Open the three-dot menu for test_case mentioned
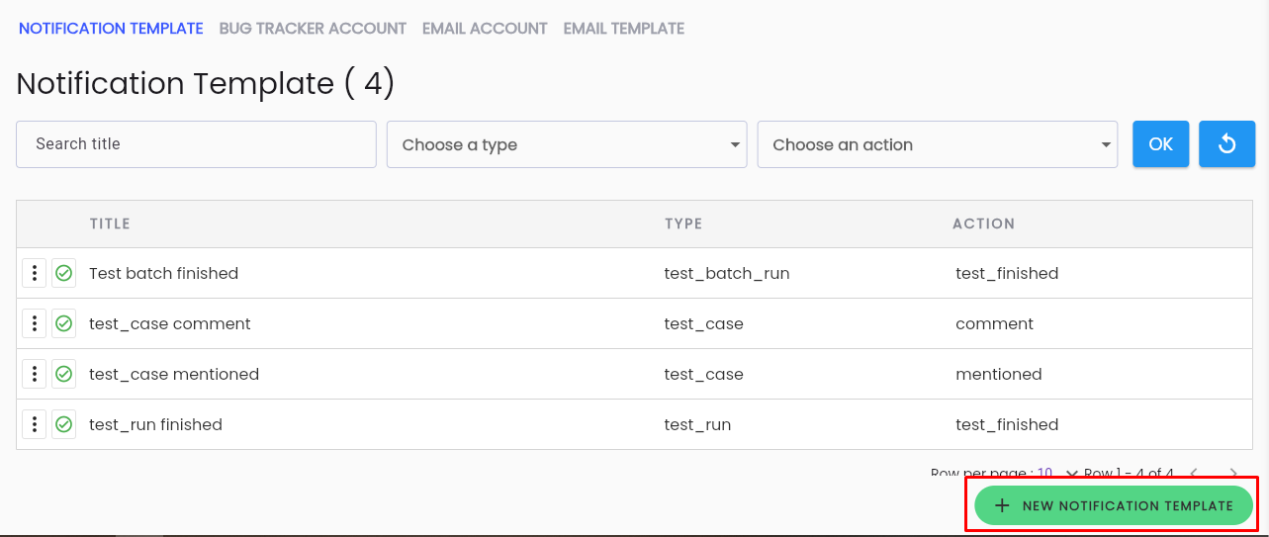Image resolution: width=1269 pixels, height=537 pixels. coord(35,374)
